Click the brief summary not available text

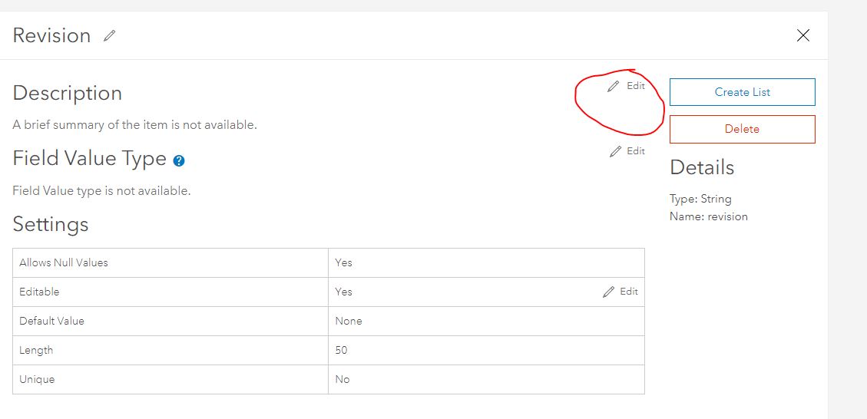[135, 124]
